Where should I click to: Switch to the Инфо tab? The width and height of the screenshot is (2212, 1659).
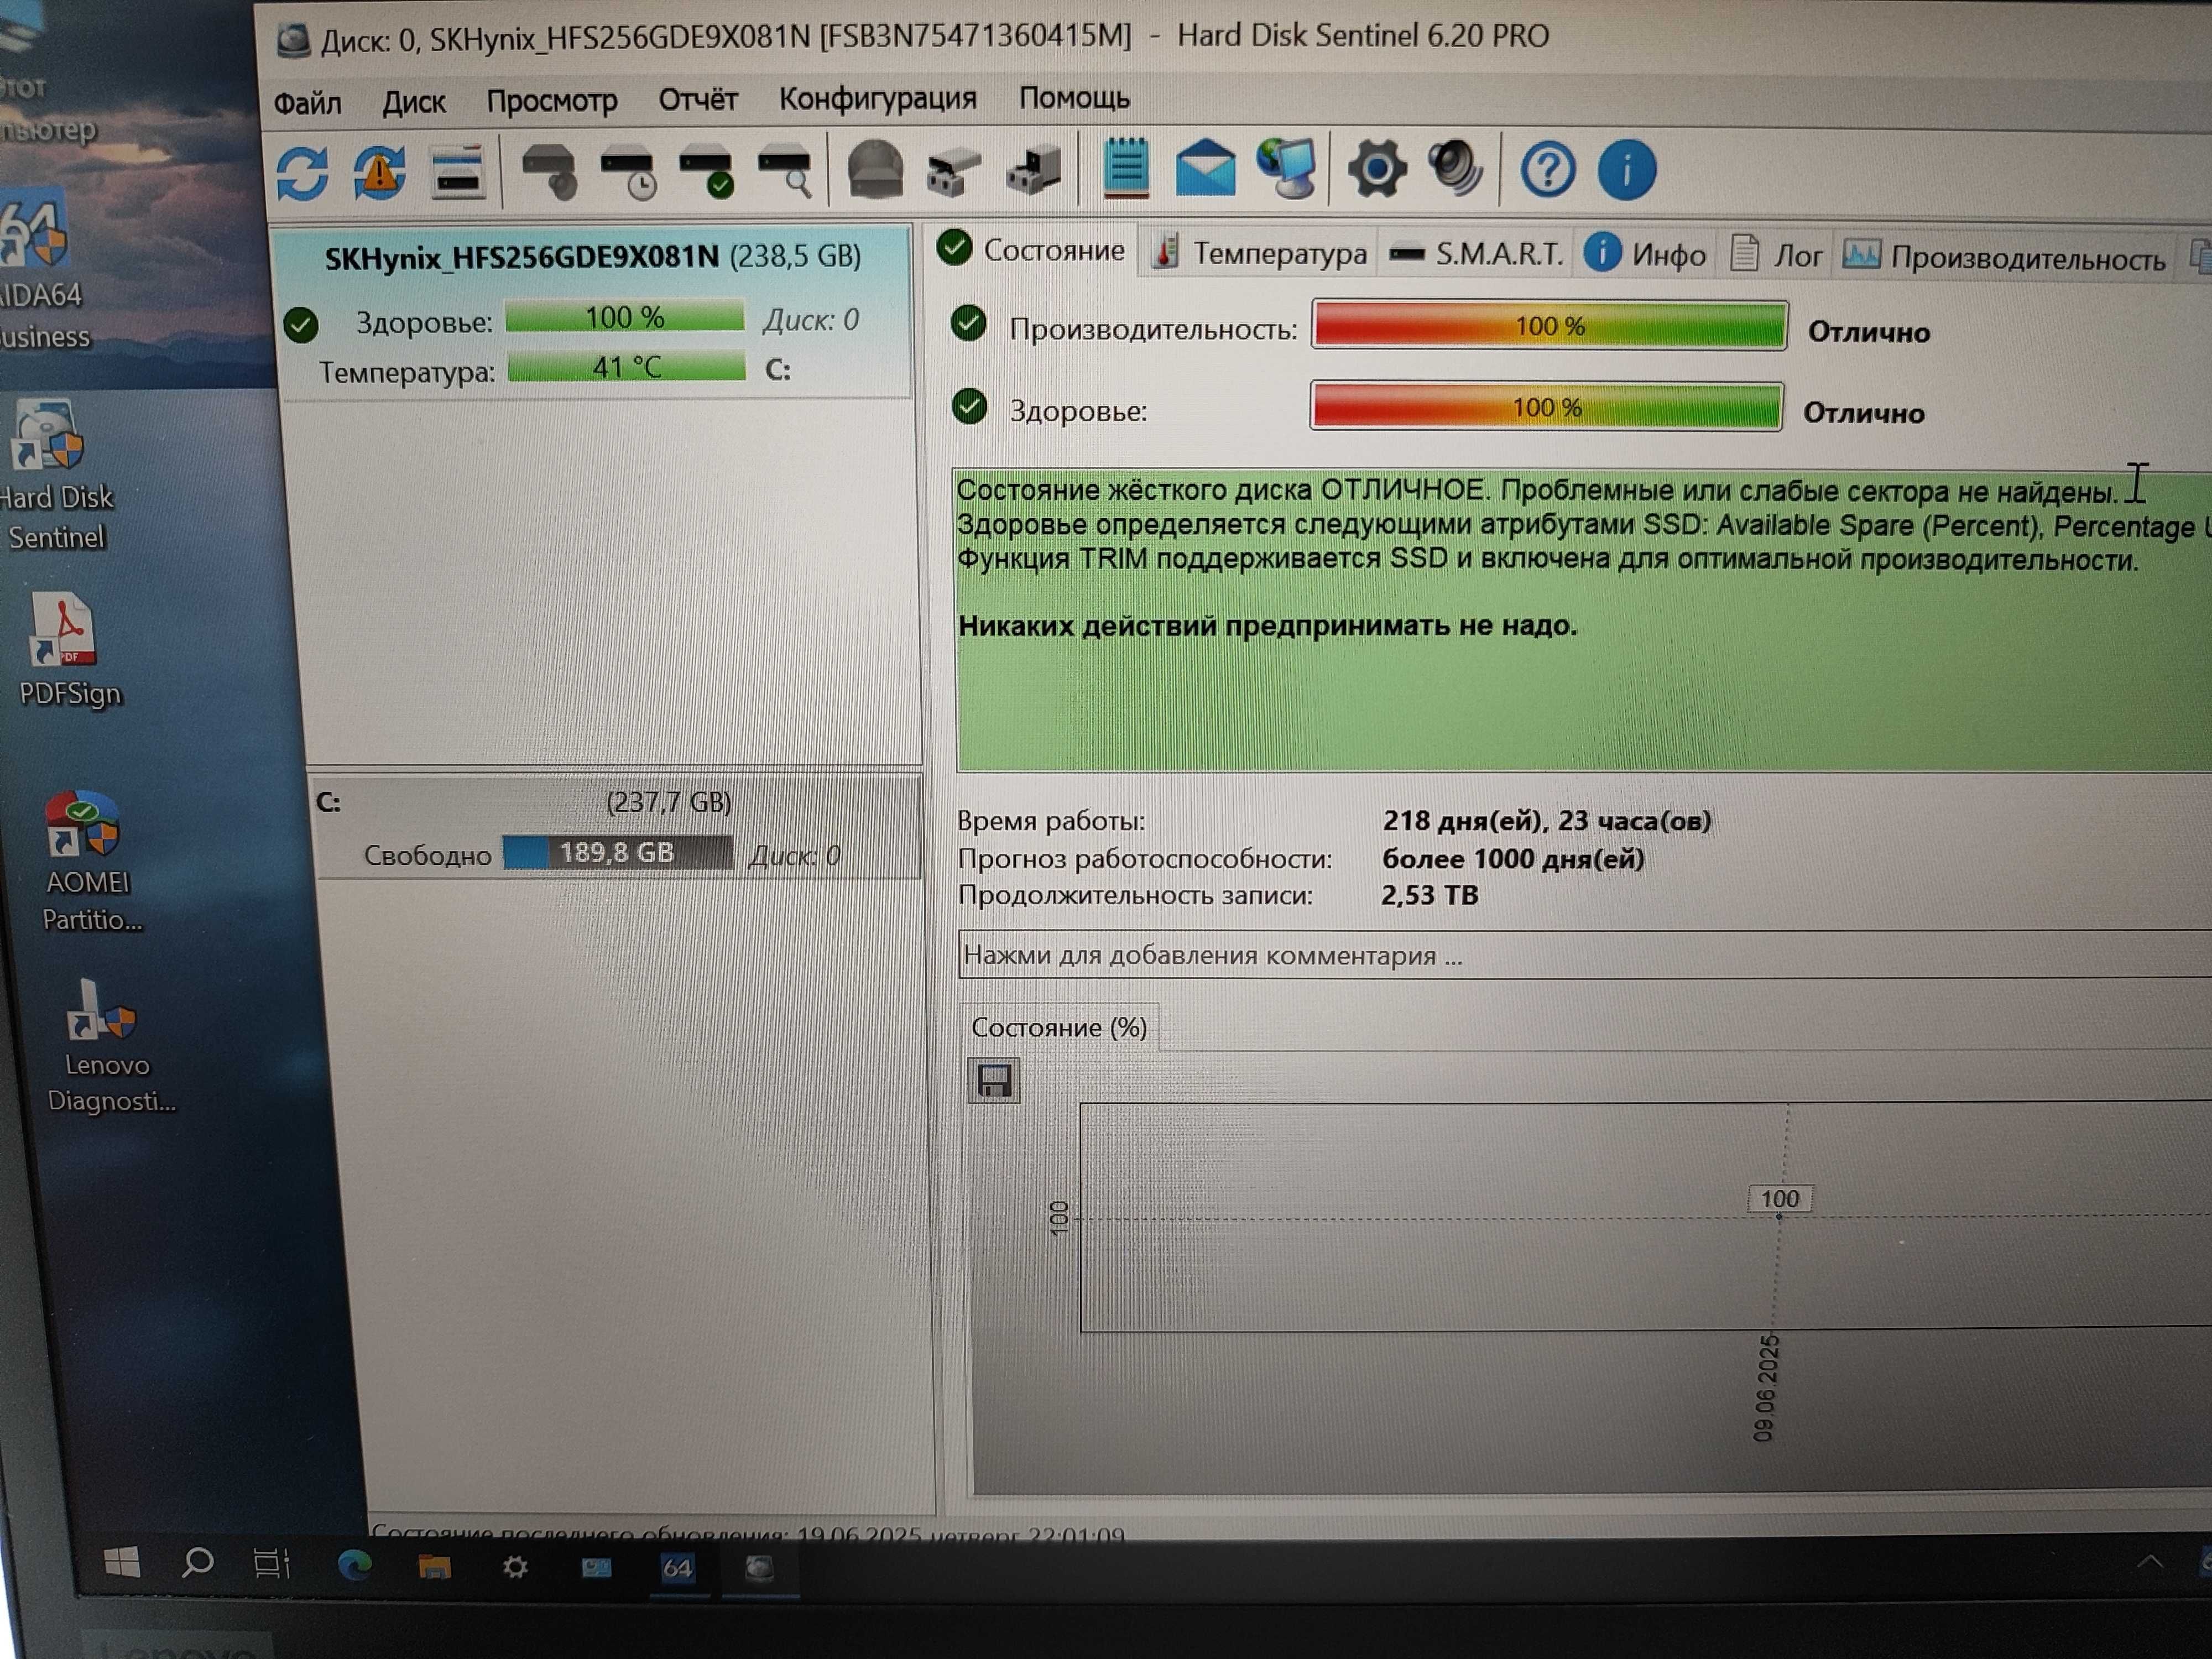(x=1646, y=254)
